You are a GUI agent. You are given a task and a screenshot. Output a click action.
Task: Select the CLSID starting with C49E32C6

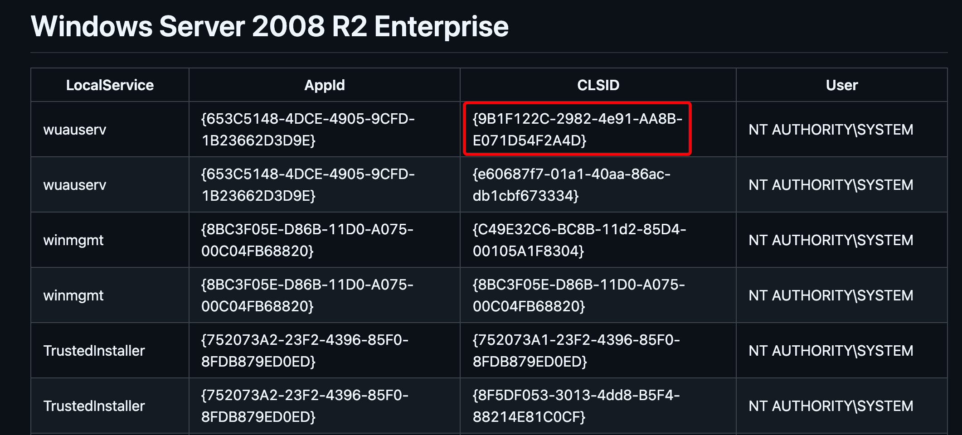coord(579,240)
